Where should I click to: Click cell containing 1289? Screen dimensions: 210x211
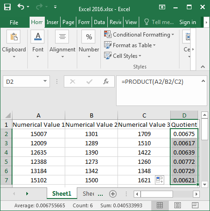[92, 143]
